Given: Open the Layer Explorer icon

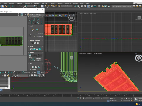Looking at the screenshot, I should (x=85, y=6).
